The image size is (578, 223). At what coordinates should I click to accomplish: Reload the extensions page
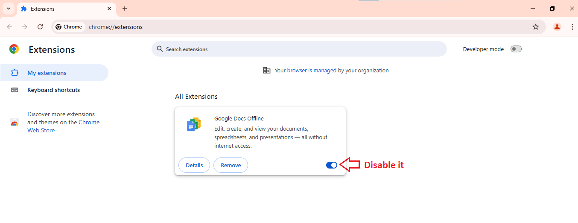click(x=40, y=27)
